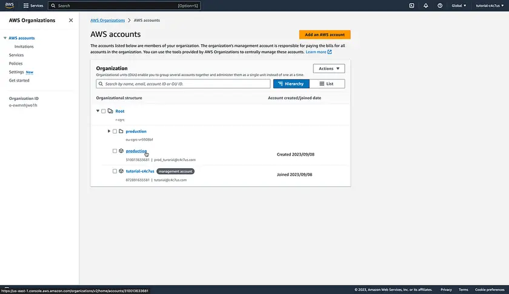Follow the Learn more link
Viewport: 509px width, 294px height.
316,52
